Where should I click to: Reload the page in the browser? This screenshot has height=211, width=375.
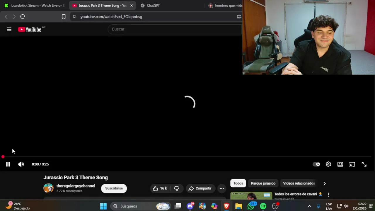coord(23,17)
